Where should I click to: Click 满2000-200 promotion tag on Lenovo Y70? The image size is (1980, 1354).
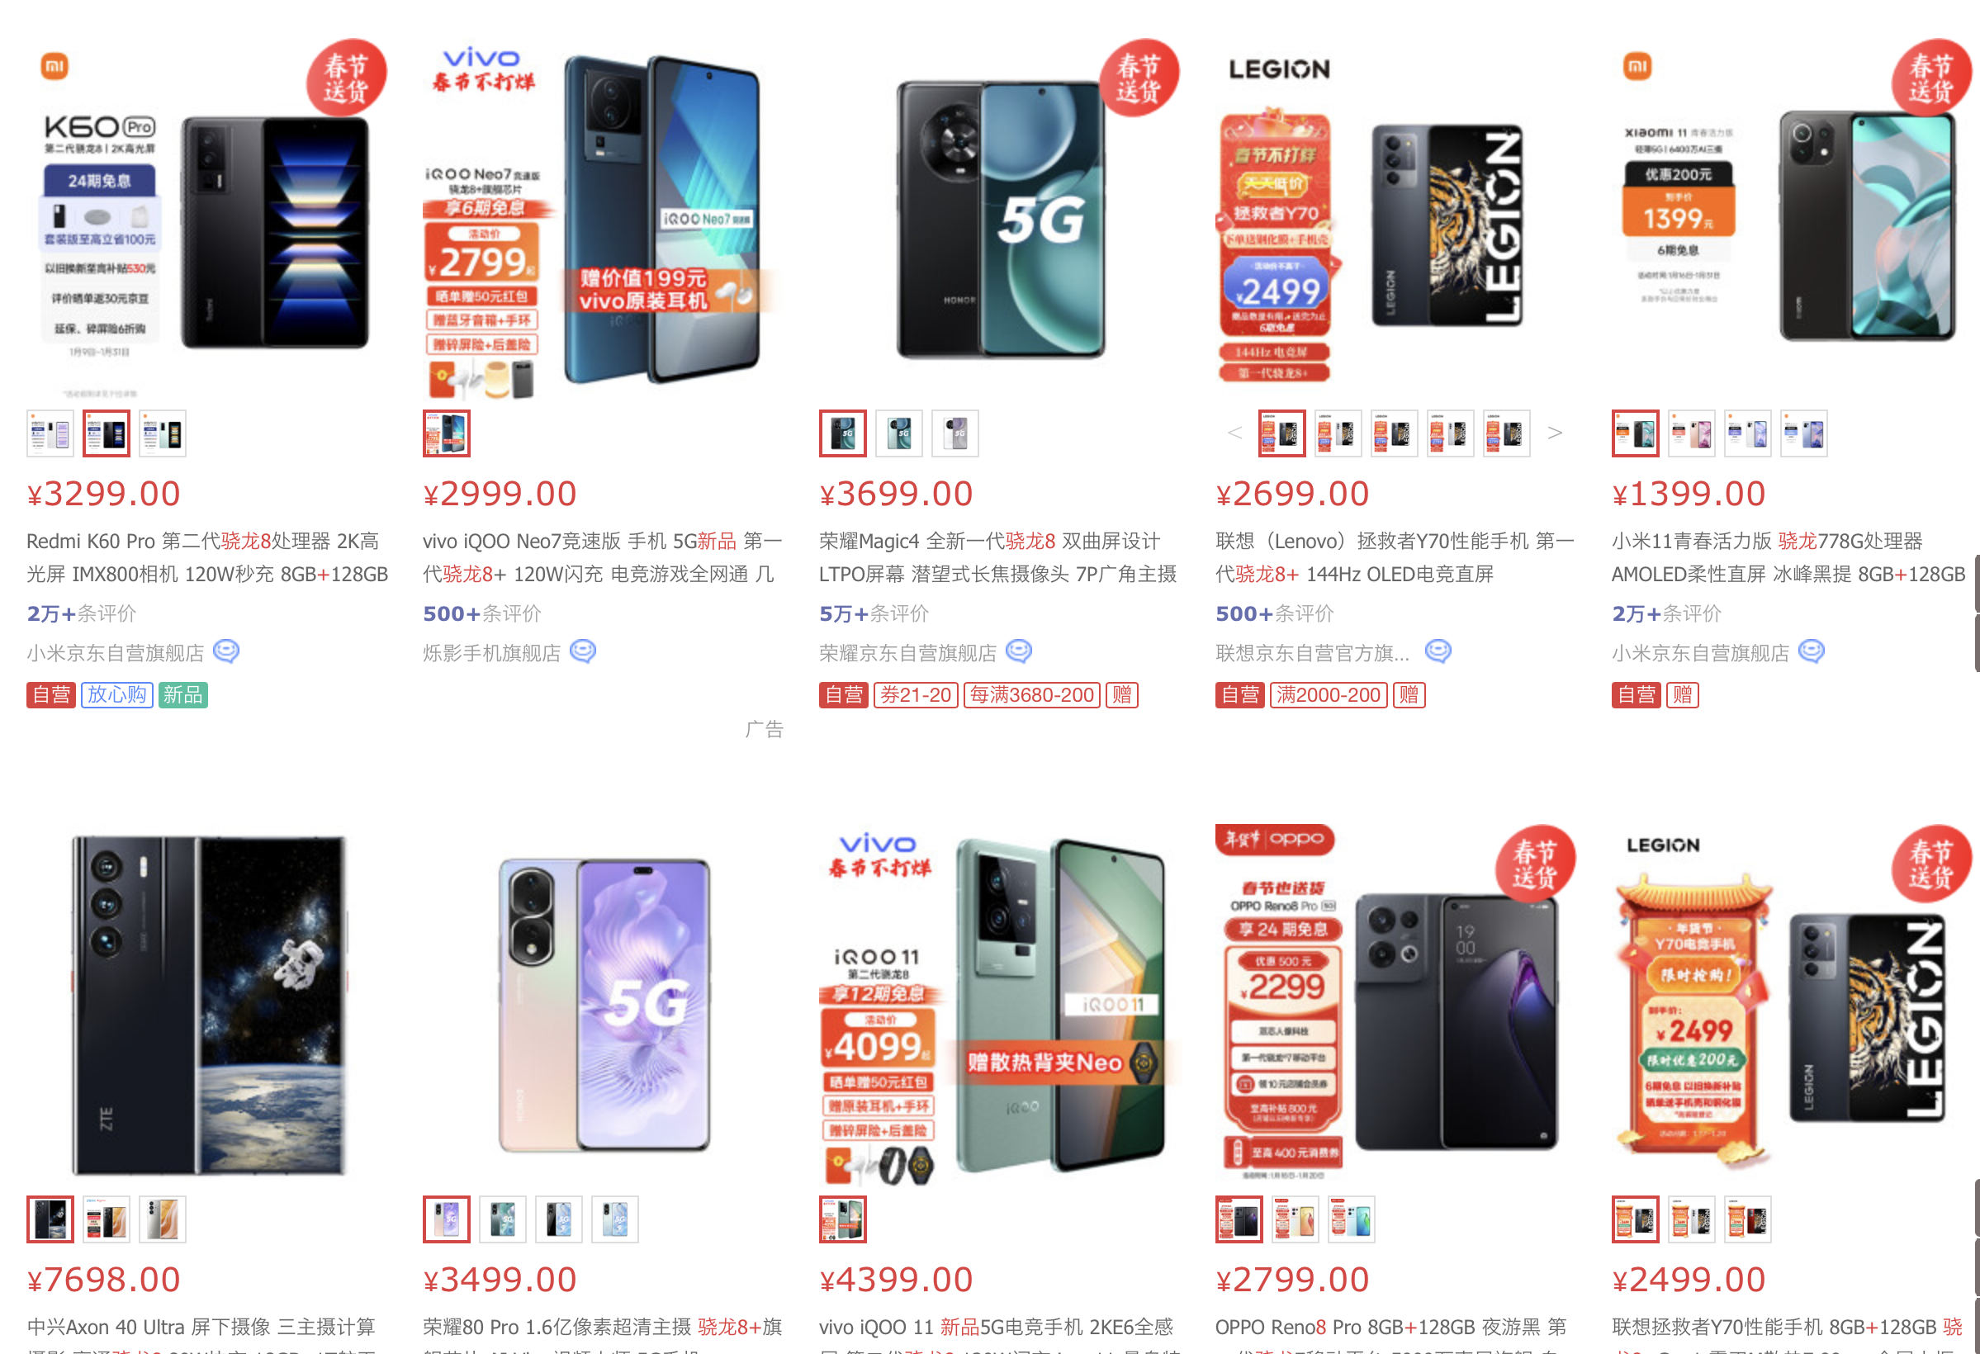[1329, 695]
